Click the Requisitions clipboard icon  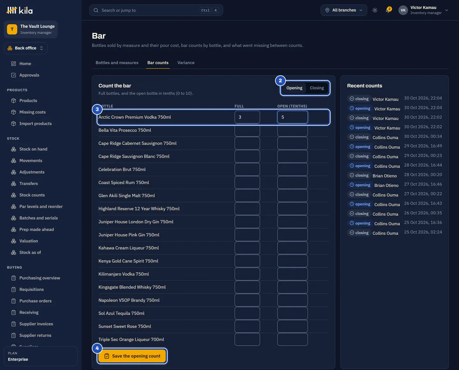tap(13, 289)
